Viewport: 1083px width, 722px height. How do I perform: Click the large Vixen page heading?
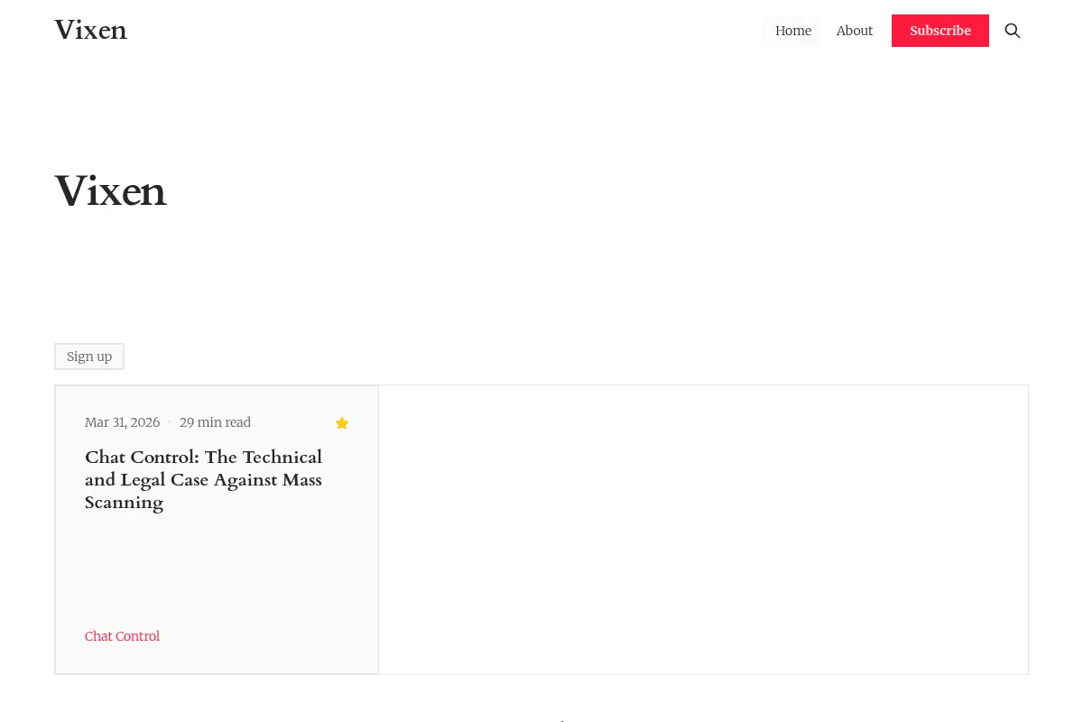pyautogui.click(x=111, y=191)
